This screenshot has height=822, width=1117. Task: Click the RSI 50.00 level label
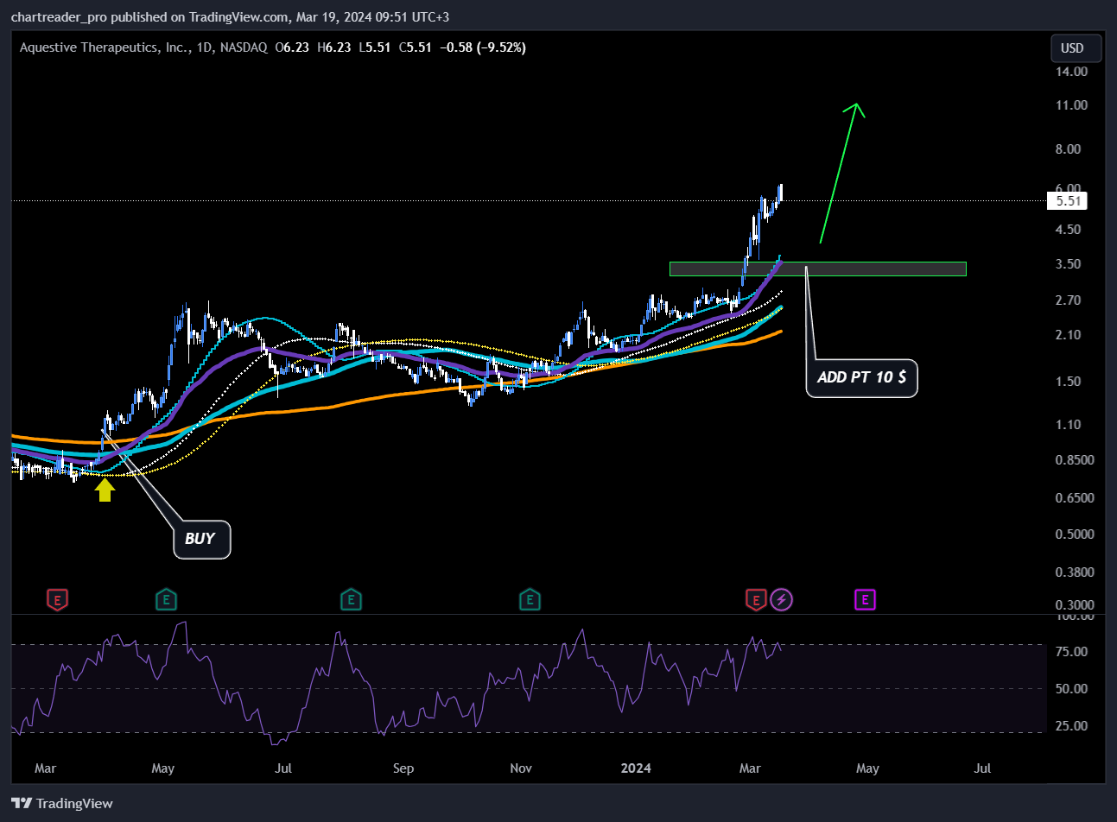click(1072, 689)
